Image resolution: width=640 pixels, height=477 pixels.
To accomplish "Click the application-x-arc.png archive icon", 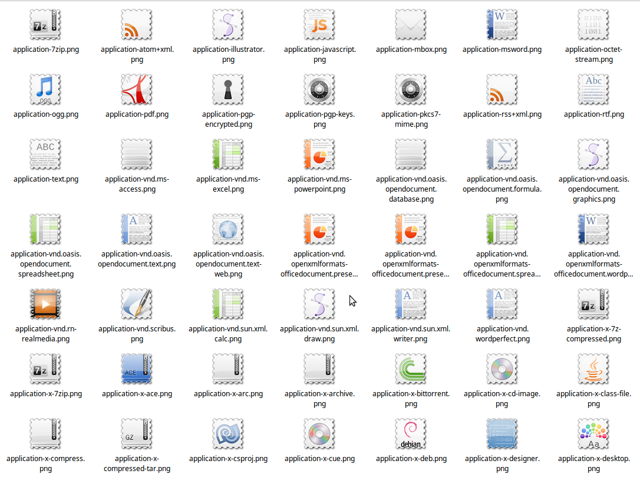I will (x=228, y=369).
